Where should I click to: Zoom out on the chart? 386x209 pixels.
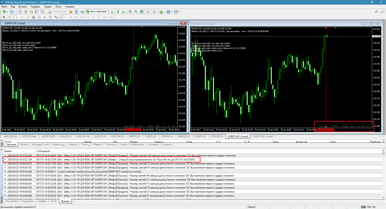pos(136,12)
